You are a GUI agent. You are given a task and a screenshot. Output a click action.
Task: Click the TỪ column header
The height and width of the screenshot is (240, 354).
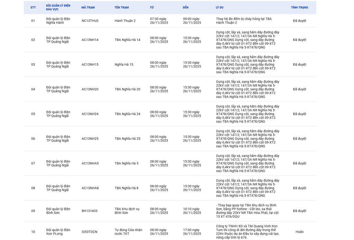(152, 8)
